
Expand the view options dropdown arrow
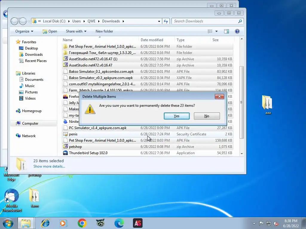tap(216, 31)
